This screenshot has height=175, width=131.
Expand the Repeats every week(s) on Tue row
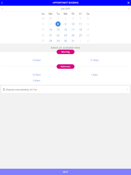(x=65, y=90)
